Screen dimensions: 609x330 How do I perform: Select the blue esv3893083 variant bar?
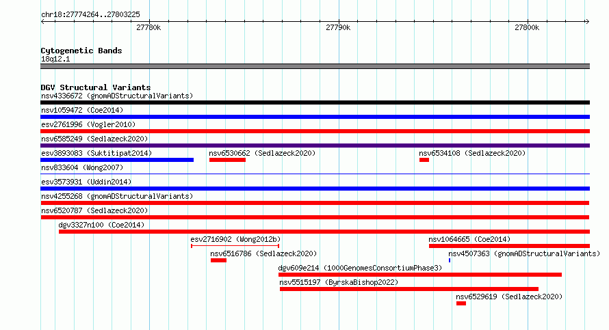(x=117, y=160)
